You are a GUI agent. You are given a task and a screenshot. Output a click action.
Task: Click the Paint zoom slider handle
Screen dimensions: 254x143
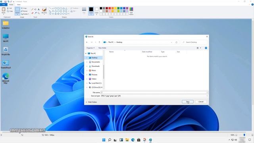244,135
